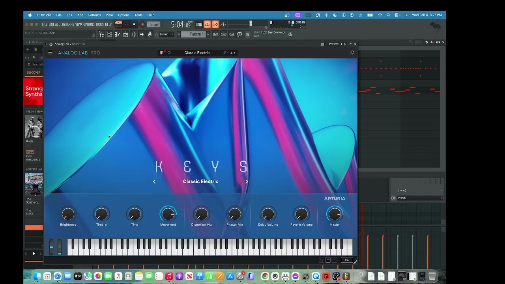The width and height of the screenshot is (505, 284).
Task: Open the preset library browser icon
Action: [x=162, y=52]
